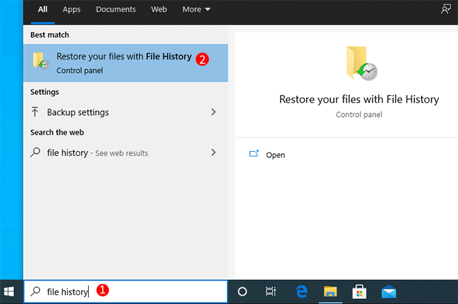Click the Backup settings upload arrow icon
Viewport: 458px width, 304px height.
[x=35, y=112]
